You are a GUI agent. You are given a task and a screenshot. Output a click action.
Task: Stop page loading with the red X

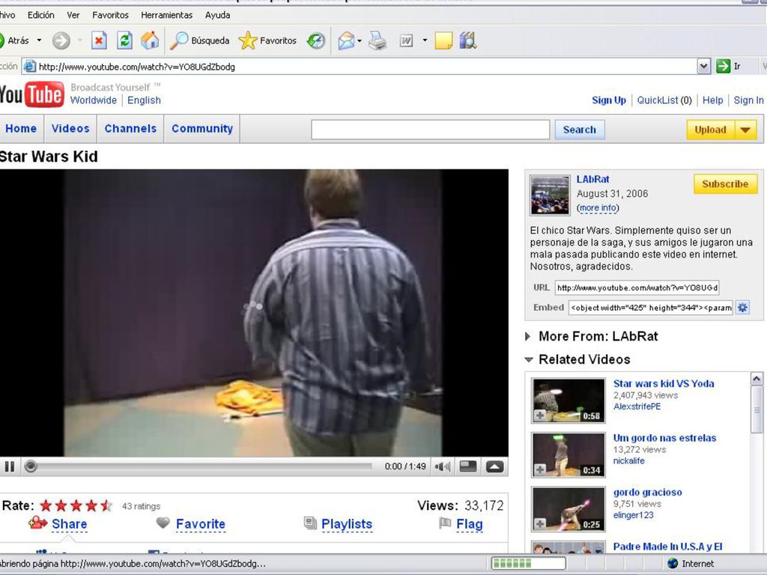point(99,40)
